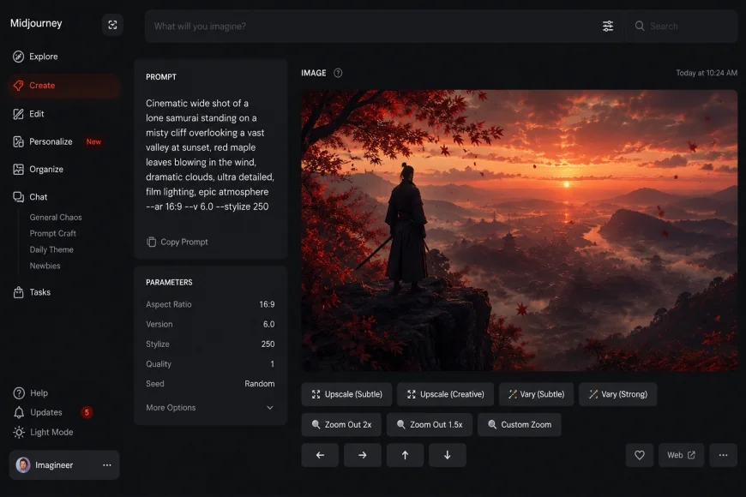
Task: Copy the prompt text
Action: pyautogui.click(x=177, y=243)
